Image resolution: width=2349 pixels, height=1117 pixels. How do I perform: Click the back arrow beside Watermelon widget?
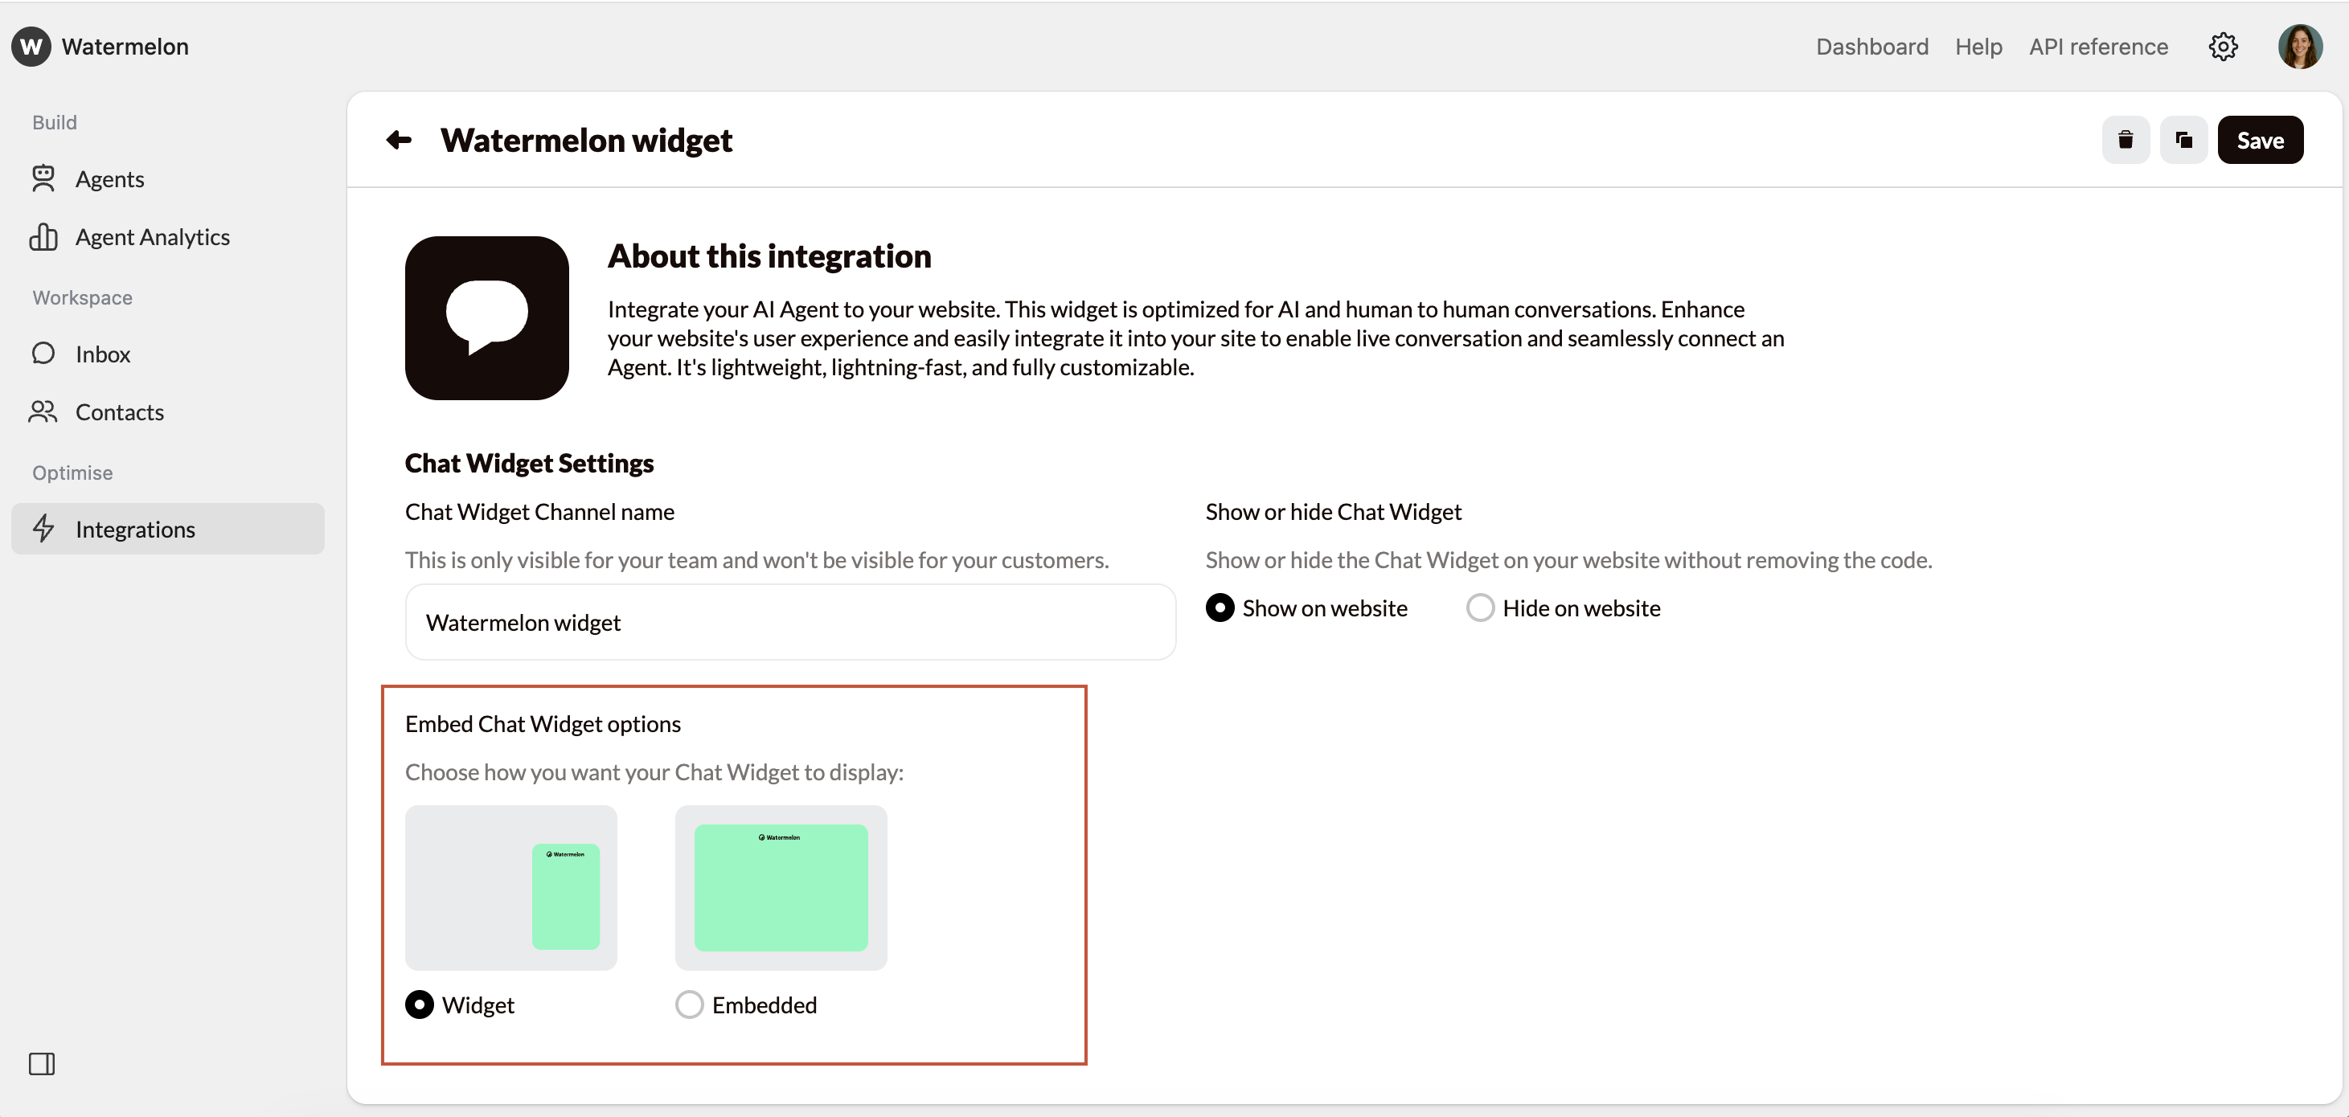pyautogui.click(x=399, y=140)
